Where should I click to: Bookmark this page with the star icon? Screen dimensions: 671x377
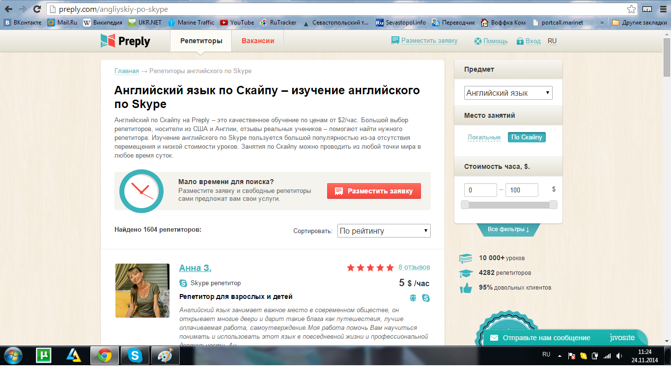pos(631,9)
